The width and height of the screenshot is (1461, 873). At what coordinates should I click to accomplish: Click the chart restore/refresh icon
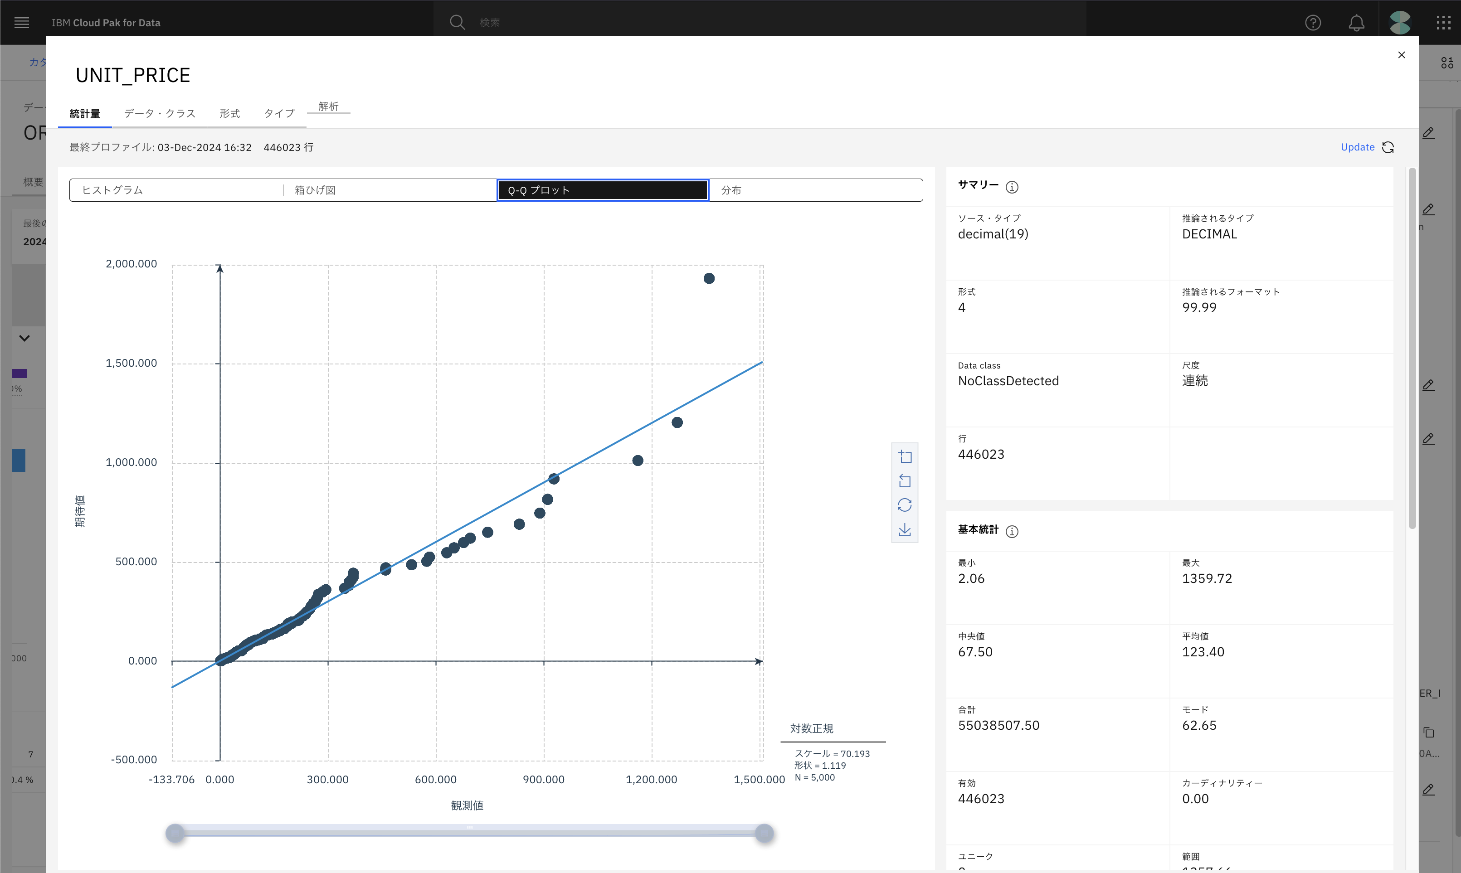click(905, 505)
